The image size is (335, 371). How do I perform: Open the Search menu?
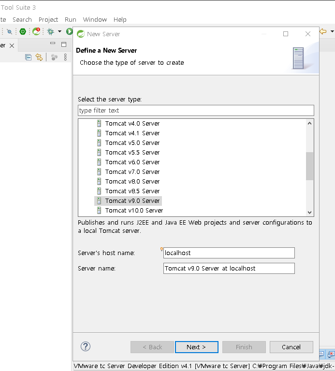22,20
